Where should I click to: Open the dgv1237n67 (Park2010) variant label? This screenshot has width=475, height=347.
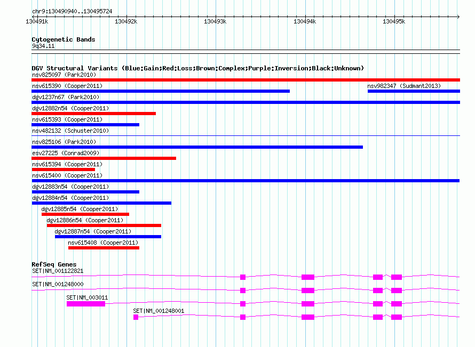(x=66, y=97)
